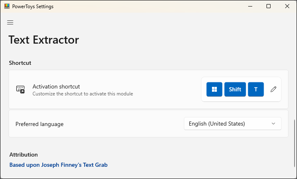Click the pencil edit shortcut icon
The height and width of the screenshot is (179, 297).
click(x=273, y=89)
